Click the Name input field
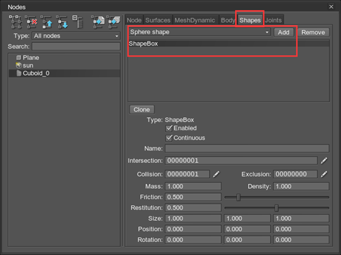Screen dimensions: 341x255 coord(247,149)
